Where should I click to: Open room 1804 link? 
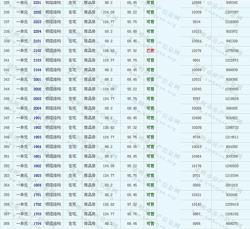tap(37, 185)
